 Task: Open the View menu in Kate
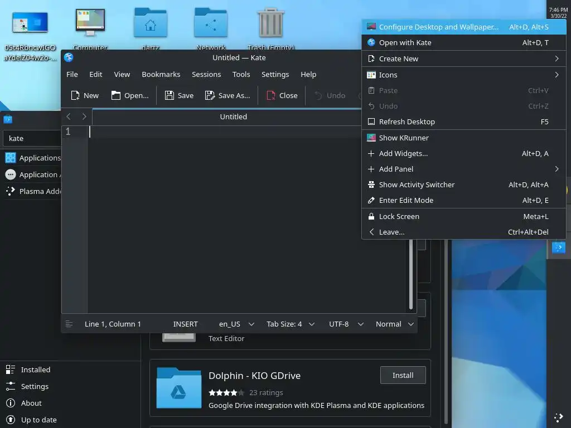(122, 74)
